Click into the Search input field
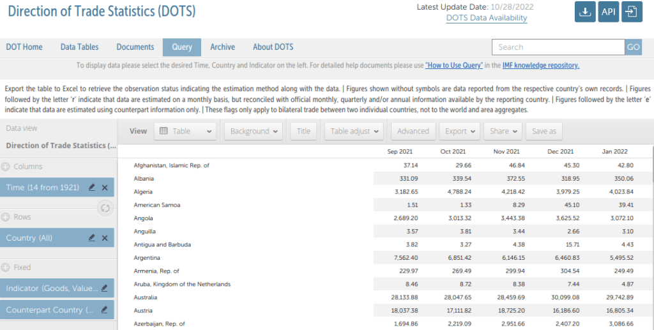654x330 pixels. tap(558, 47)
